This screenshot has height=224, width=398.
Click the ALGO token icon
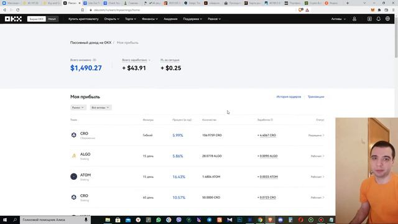point(73,156)
